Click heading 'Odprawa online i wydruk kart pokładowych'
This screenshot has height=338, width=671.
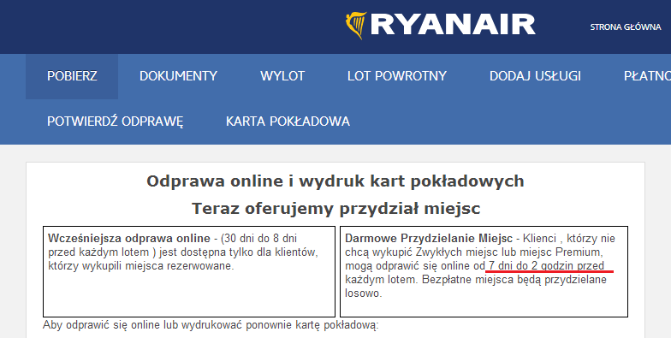click(335, 181)
